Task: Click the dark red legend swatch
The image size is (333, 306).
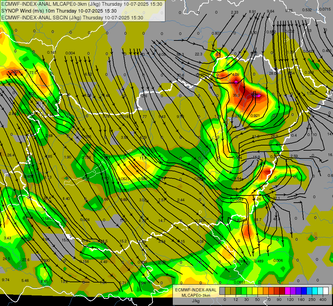Action: [282, 291]
